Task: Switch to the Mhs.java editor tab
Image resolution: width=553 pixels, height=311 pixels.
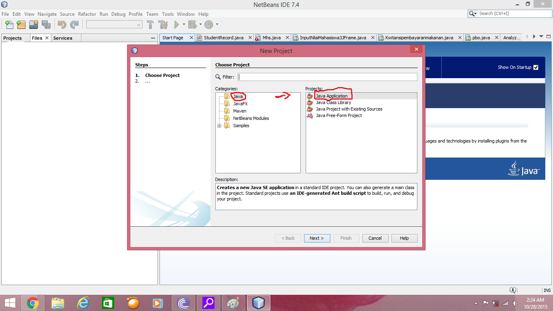Action: point(271,38)
